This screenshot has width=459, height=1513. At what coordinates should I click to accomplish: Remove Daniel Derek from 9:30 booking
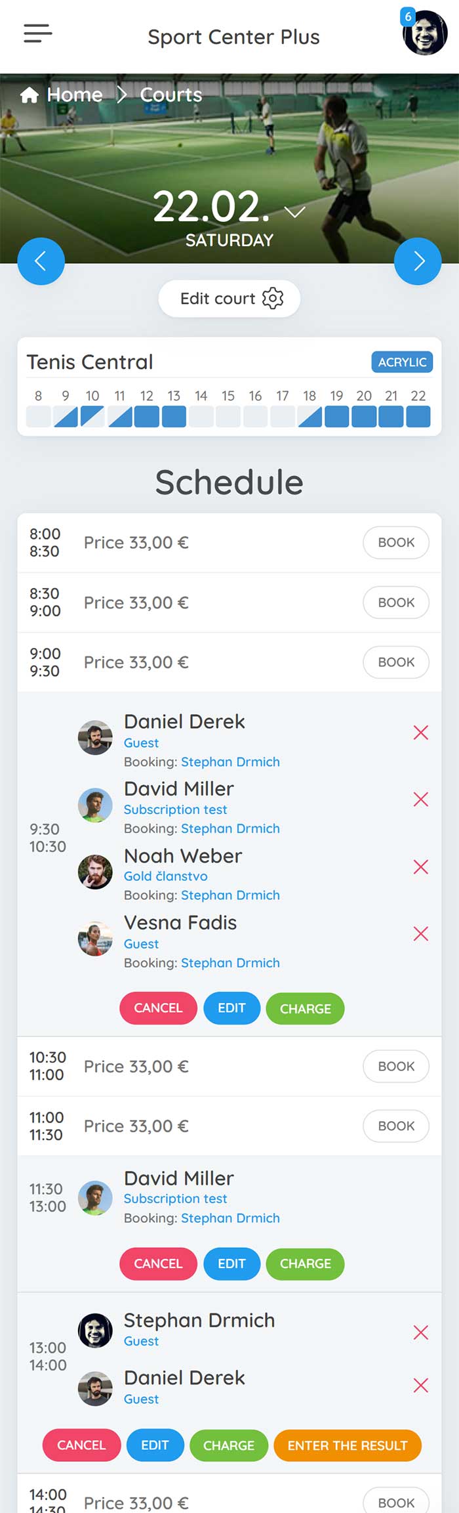(x=421, y=733)
